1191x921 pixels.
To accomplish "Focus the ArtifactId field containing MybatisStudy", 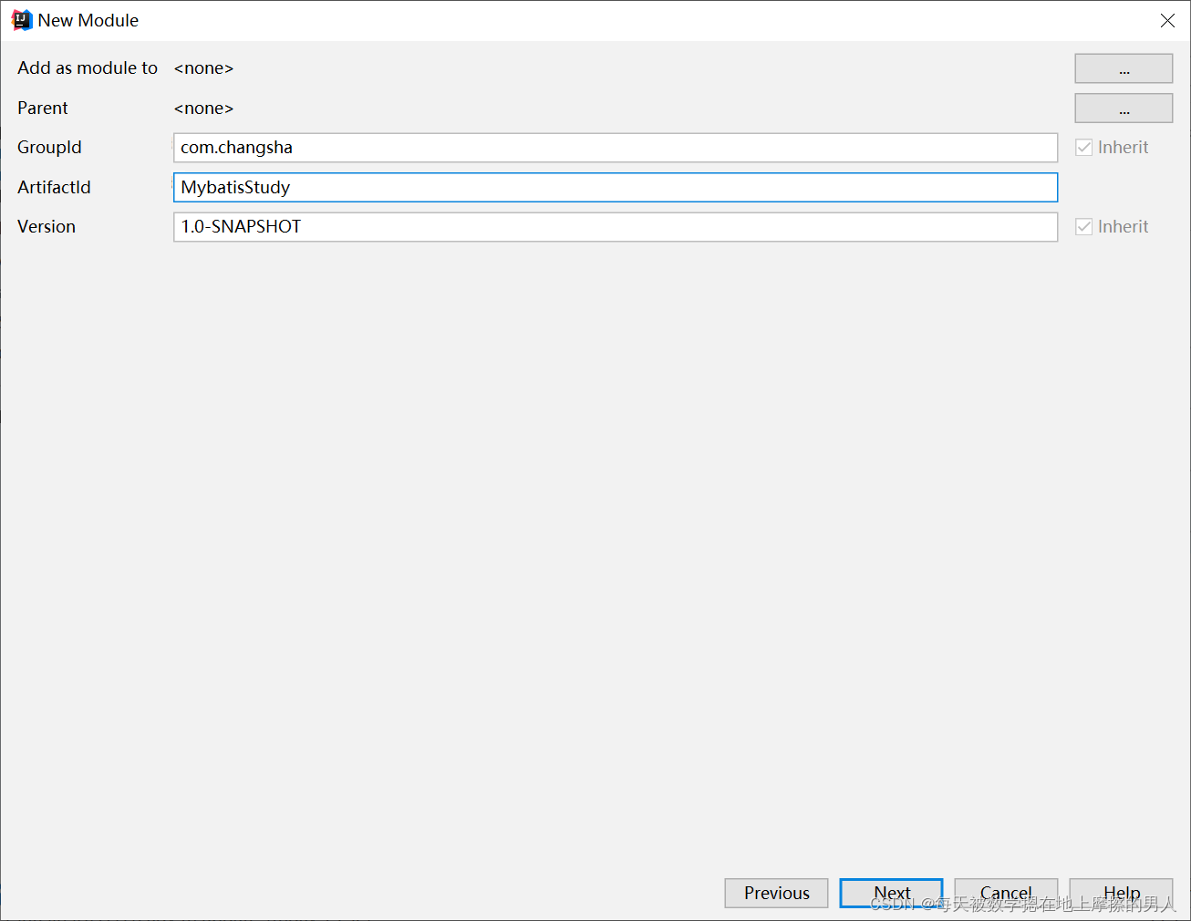I will click(616, 187).
